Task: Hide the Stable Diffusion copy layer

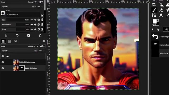Action: (x=3, y=62)
